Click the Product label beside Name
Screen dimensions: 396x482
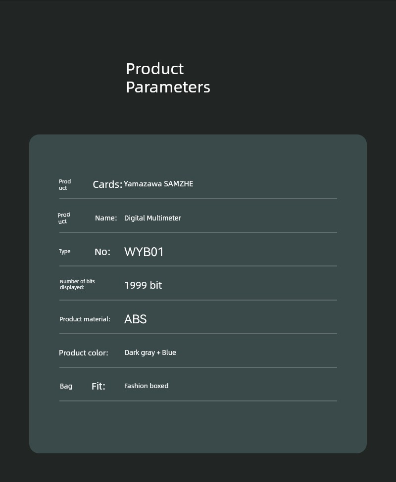(64, 218)
